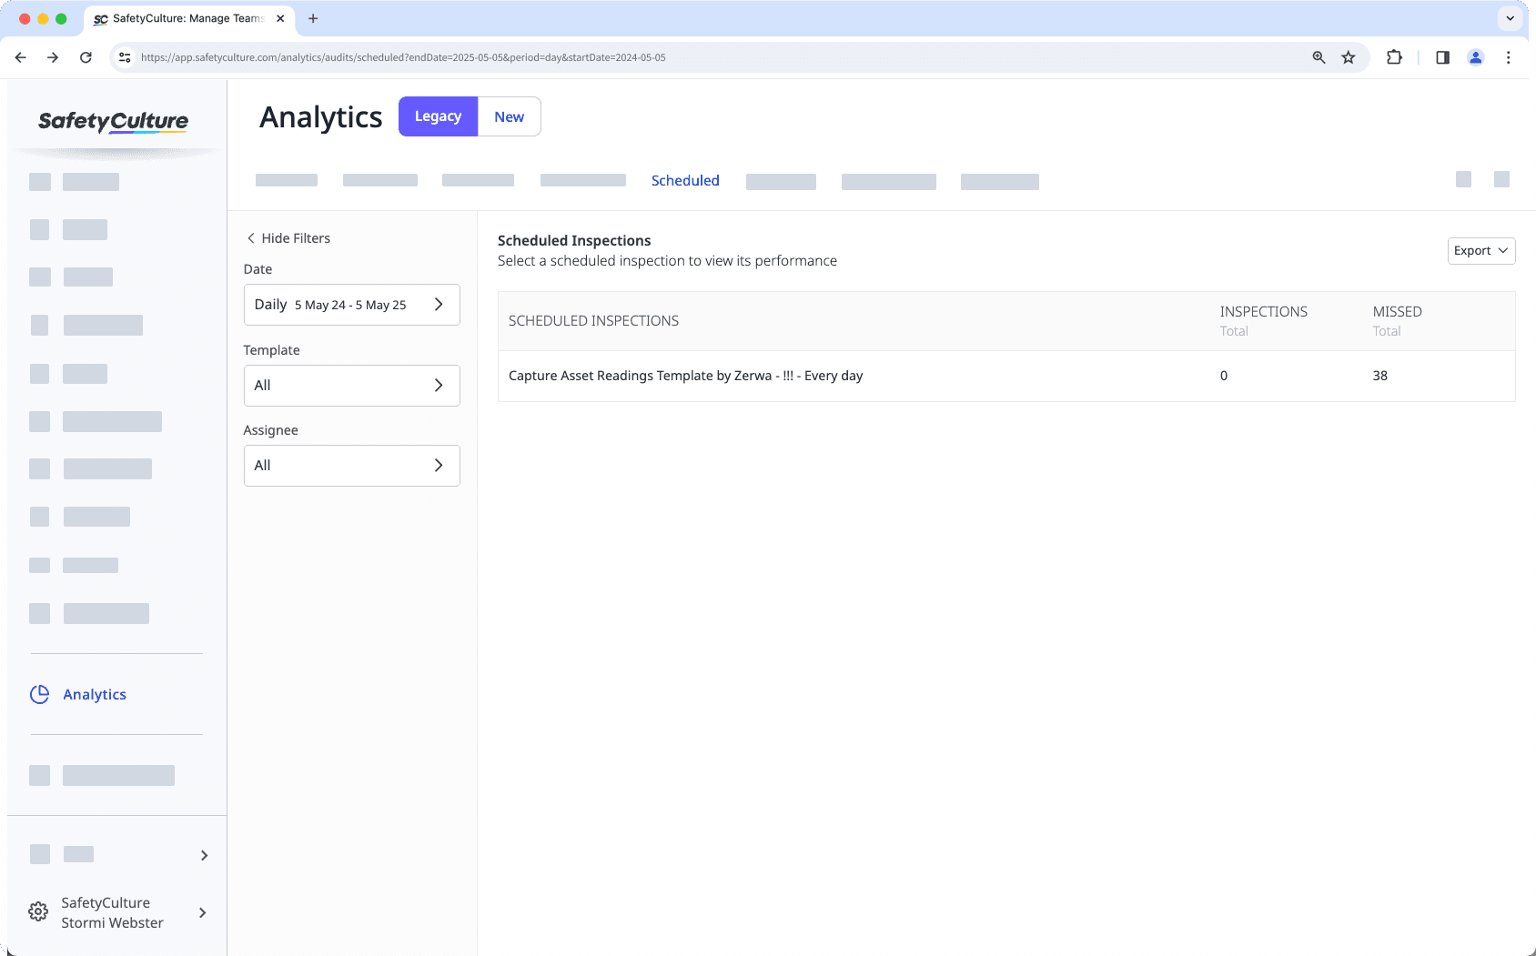Open the Export dropdown
The height and width of the screenshot is (956, 1536).
[1481, 251]
